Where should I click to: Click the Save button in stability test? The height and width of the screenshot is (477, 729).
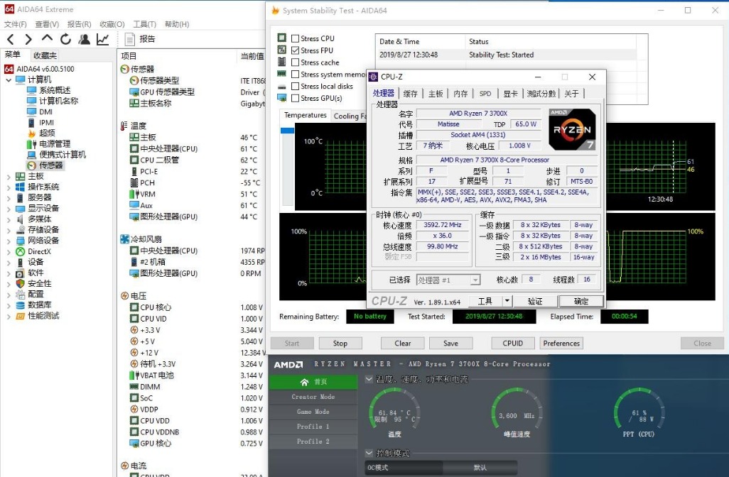click(x=450, y=344)
